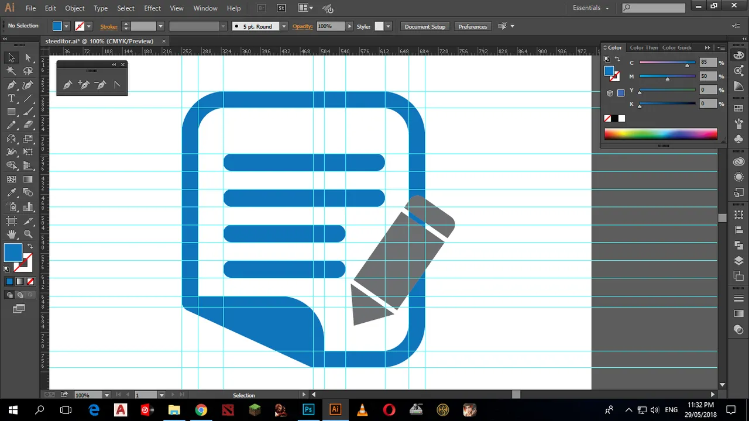The image size is (749, 421).
Task: Select the Eyedropper tool
Action: [11, 193]
